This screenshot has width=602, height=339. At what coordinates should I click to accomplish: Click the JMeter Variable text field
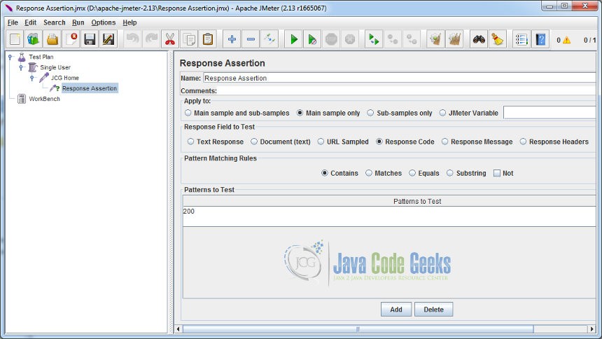pos(549,113)
